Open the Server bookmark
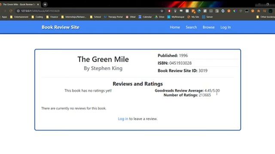This screenshot has height=154, width=275. [208, 17]
